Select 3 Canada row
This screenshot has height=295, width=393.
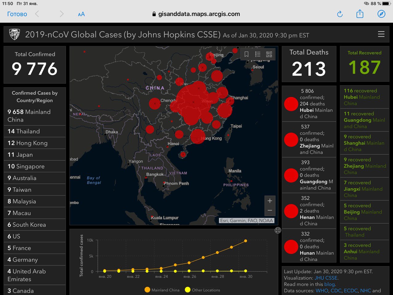pyautogui.click(x=35, y=290)
